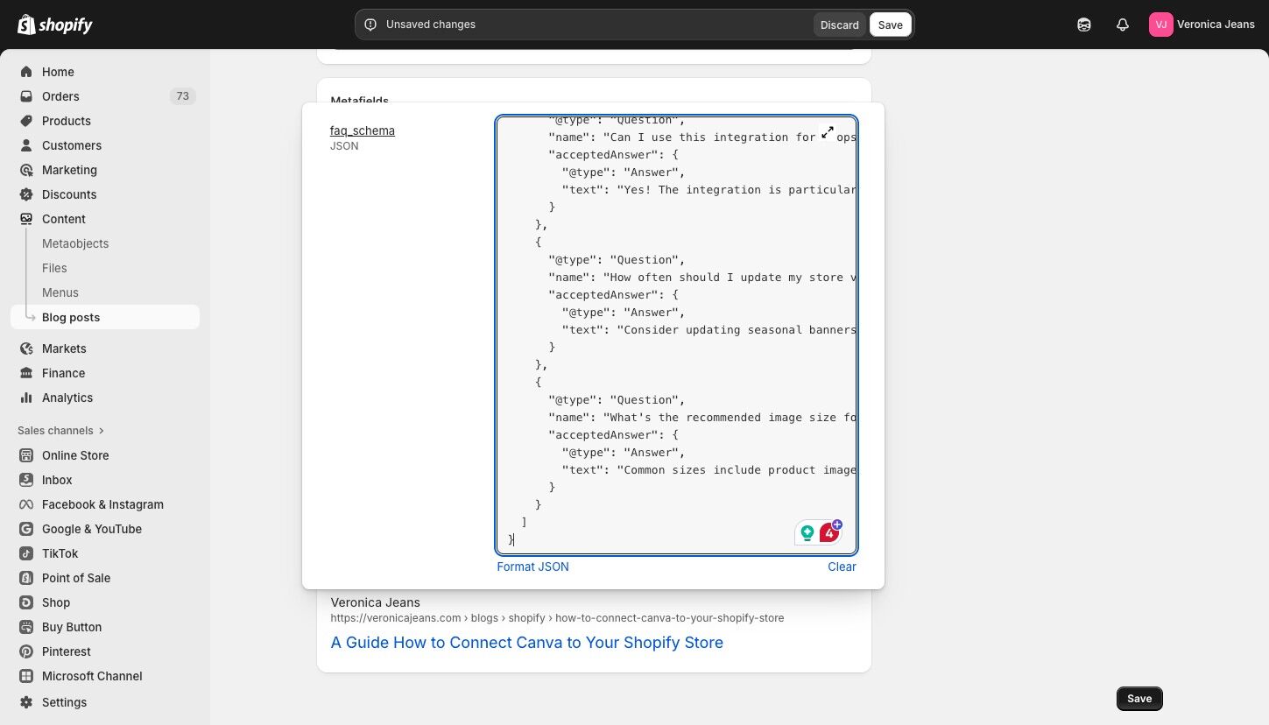Click the Discounts badge icon
The image size is (1269, 725).
[x=26, y=194]
